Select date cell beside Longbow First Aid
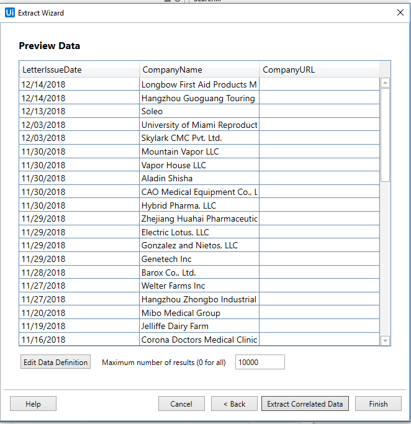Viewport: 411px width, 424px height. click(x=79, y=84)
